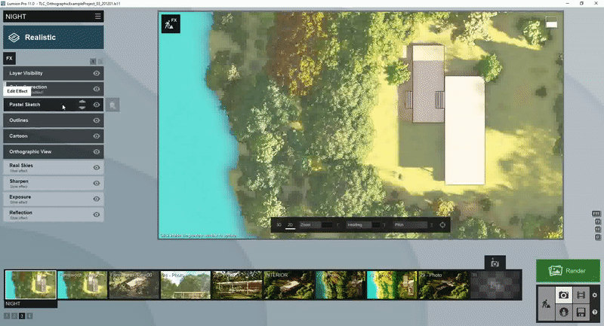Viewport: 604px width, 326px height.
Task: Select the NIGHT photo thumbnail
Action: click(x=31, y=285)
